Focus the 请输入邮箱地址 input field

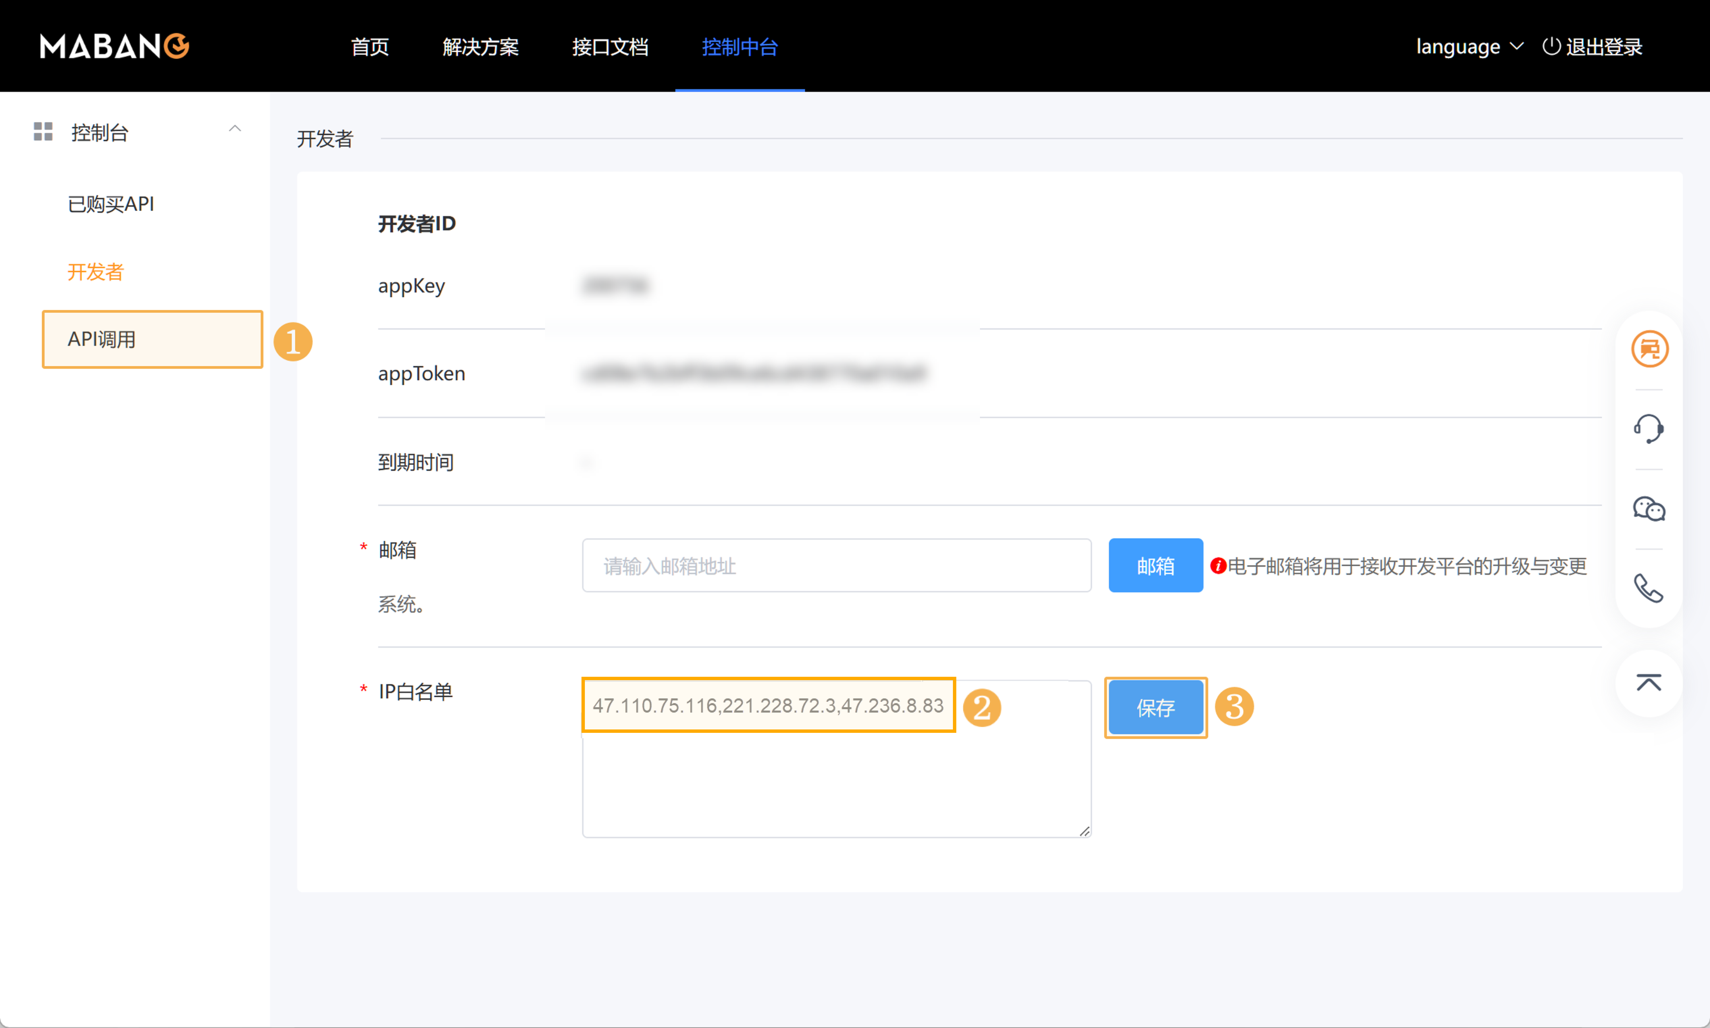(x=837, y=565)
